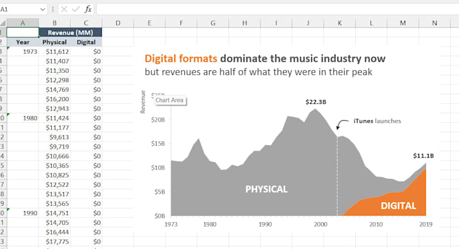Select column H header
Viewport: 459px width, 249px height.
245,23
